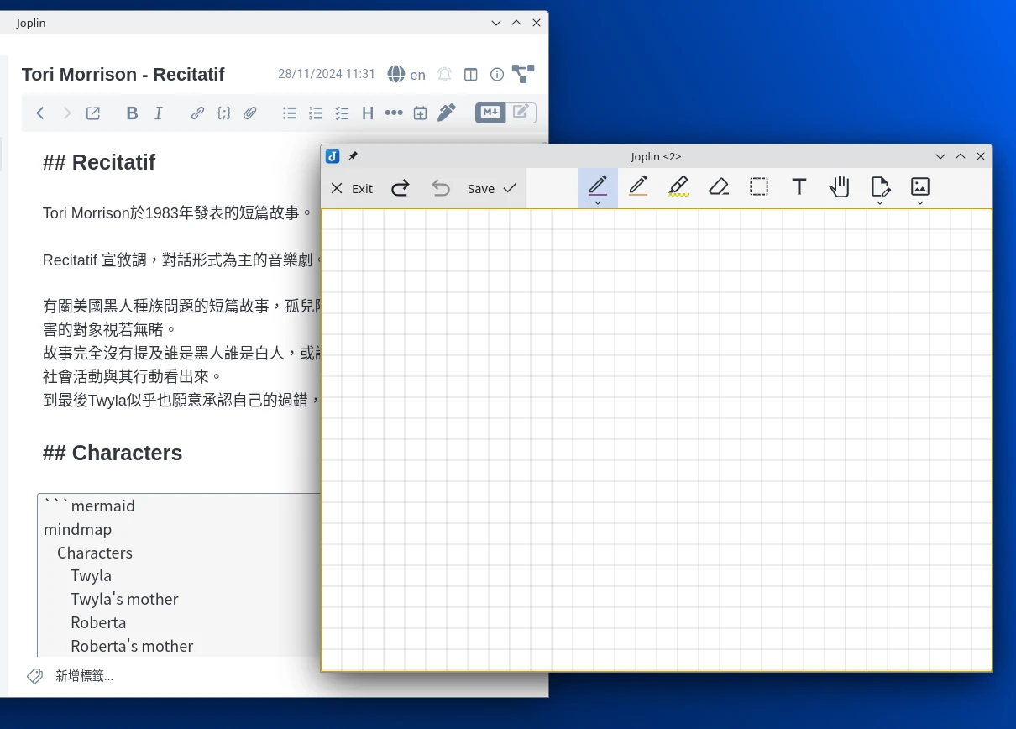1016x729 pixels.
Task: Choose the rectangular selection tool
Action: tap(759, 186)
